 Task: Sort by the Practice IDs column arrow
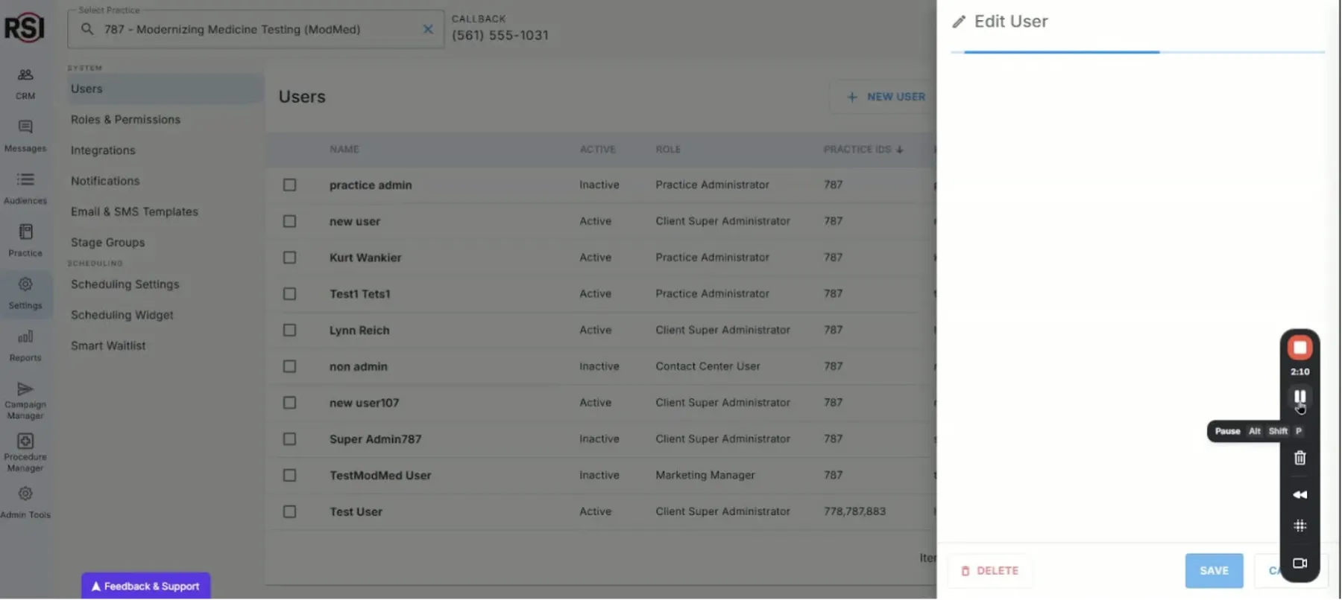[900, 150]
